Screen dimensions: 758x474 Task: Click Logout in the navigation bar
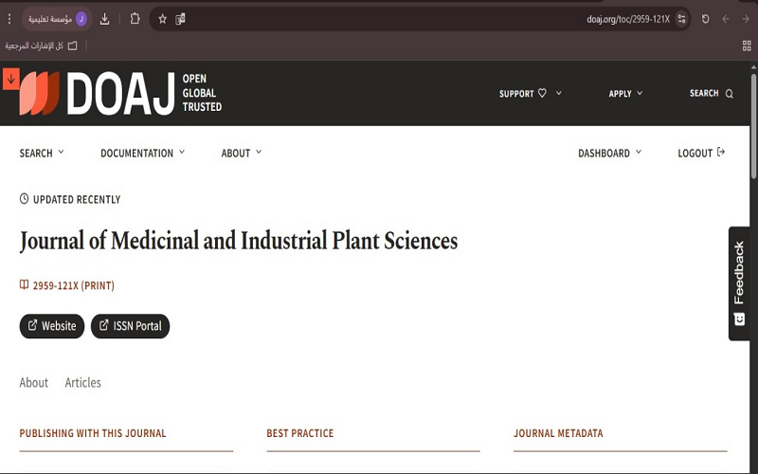701,154
